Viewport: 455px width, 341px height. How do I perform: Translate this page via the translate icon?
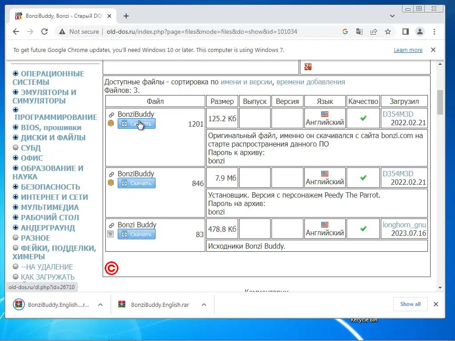tap(359, 32)
